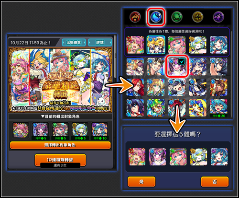Image resolution: width=239 pixels, height=198 pixels.
Task: Select the fire element filter icon
Action: 135,17
